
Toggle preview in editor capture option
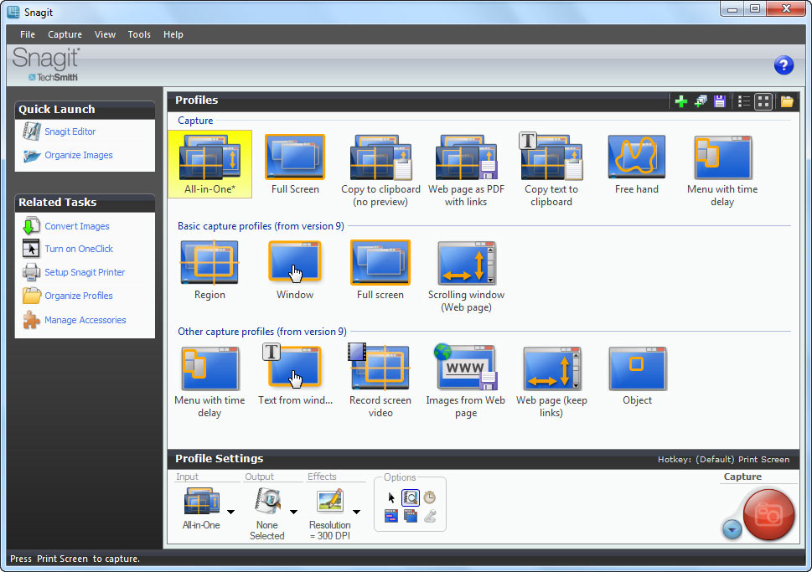[x=410, y=497]
